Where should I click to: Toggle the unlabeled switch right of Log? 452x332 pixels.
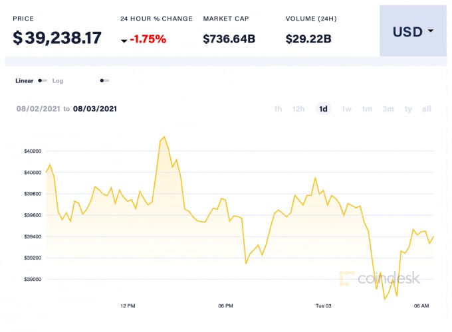pos(104,80)
